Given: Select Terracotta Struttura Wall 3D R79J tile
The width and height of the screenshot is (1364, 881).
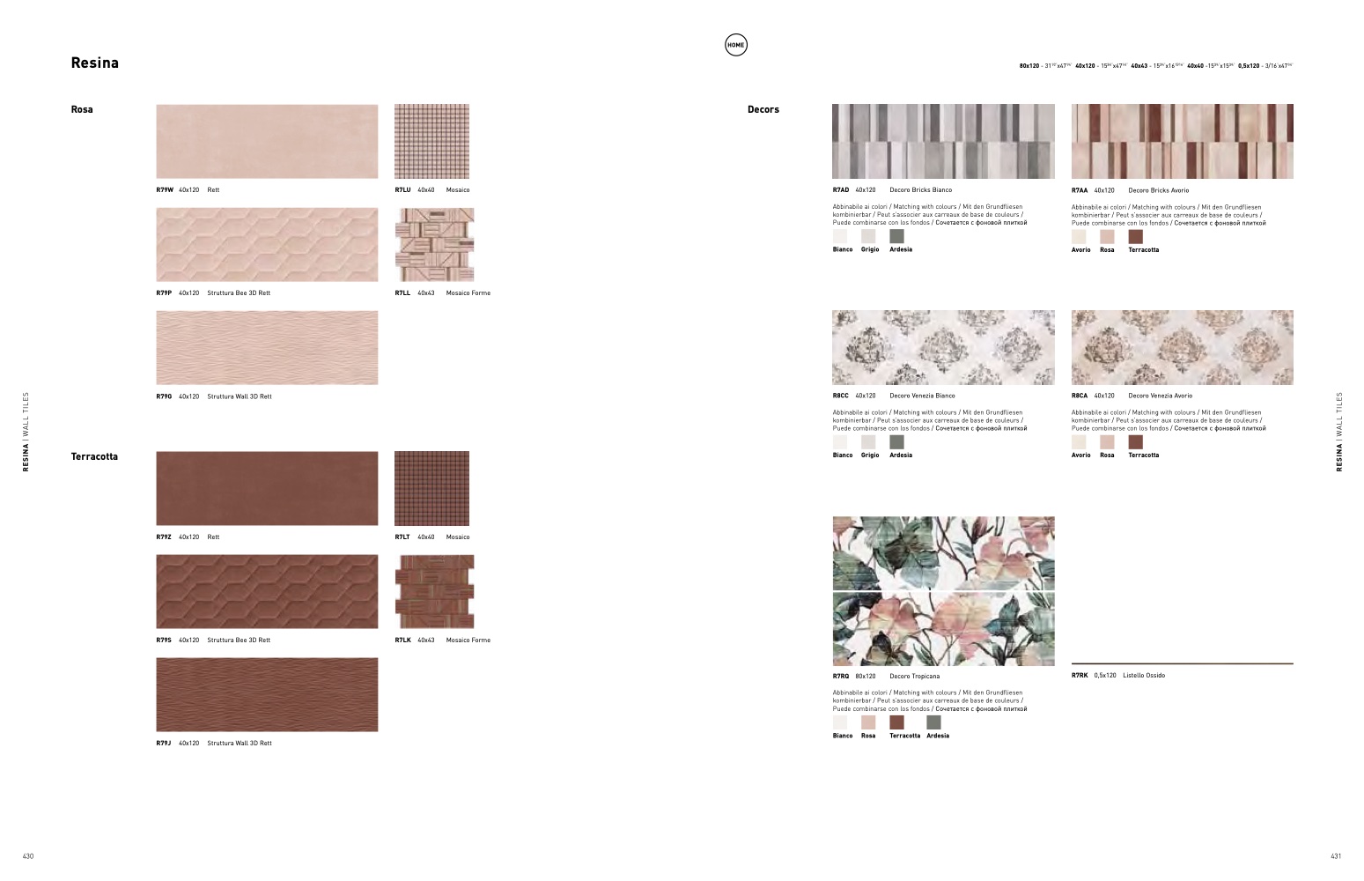Looking at the screenshot, I should [267, 694].
